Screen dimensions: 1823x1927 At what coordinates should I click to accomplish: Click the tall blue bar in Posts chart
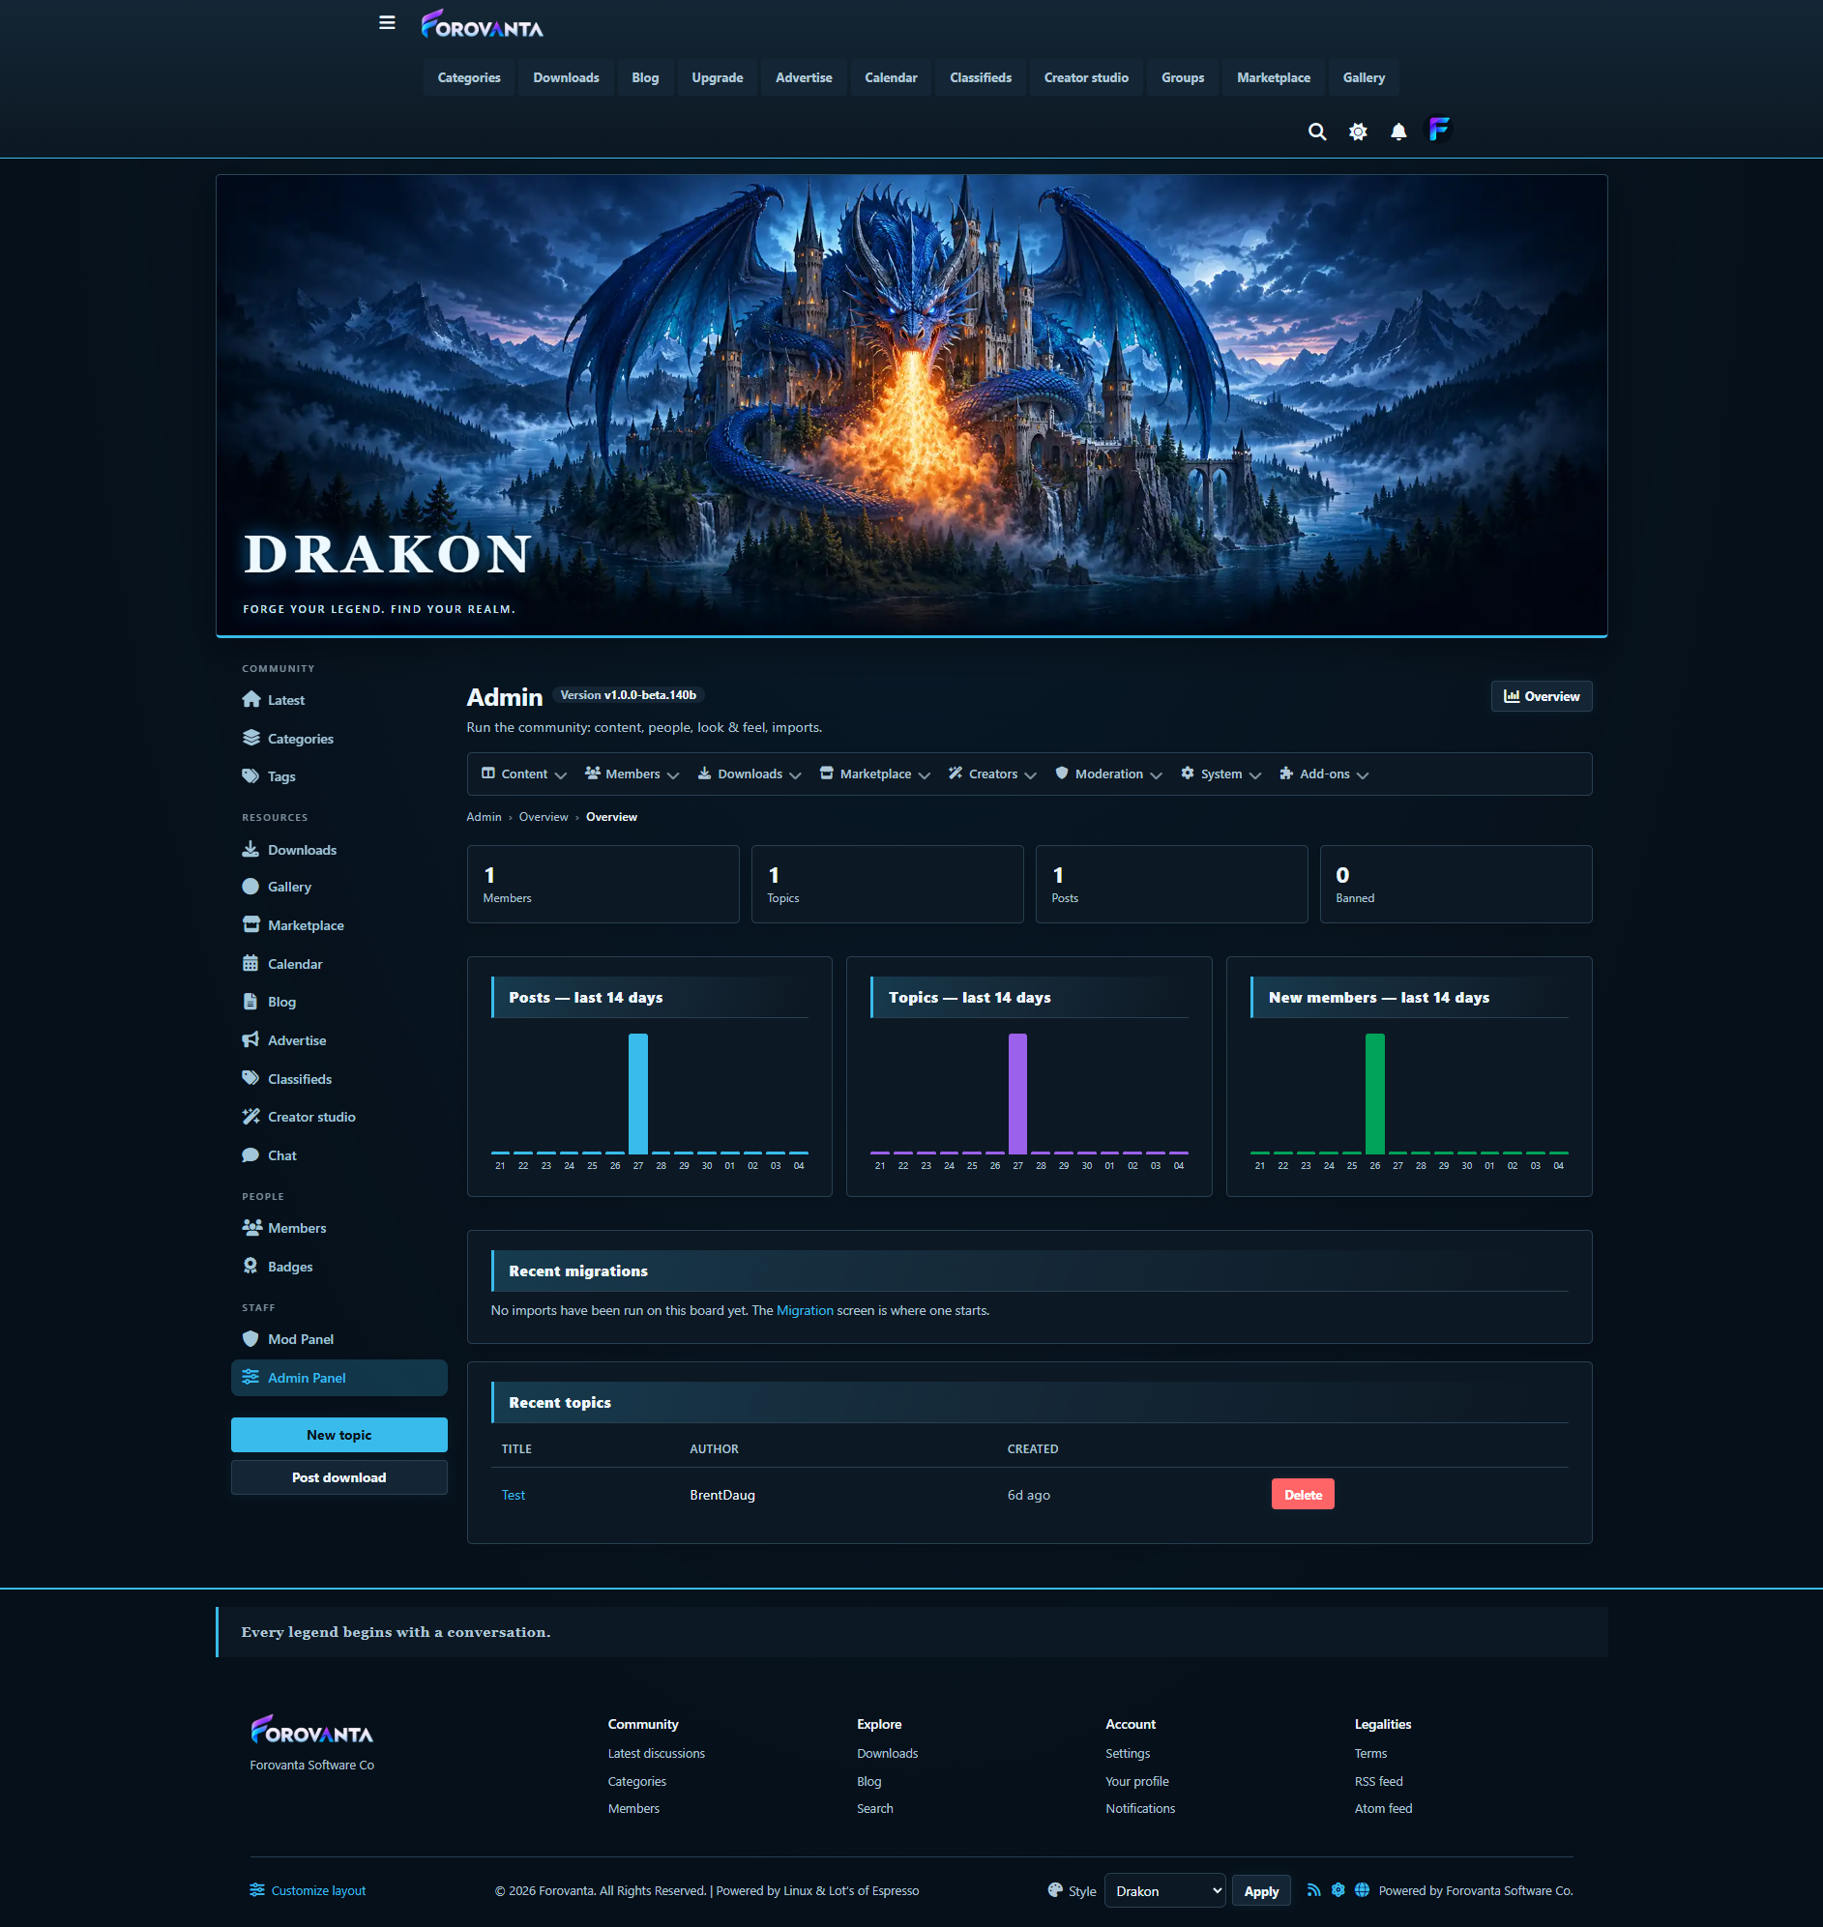(637, 1094)
